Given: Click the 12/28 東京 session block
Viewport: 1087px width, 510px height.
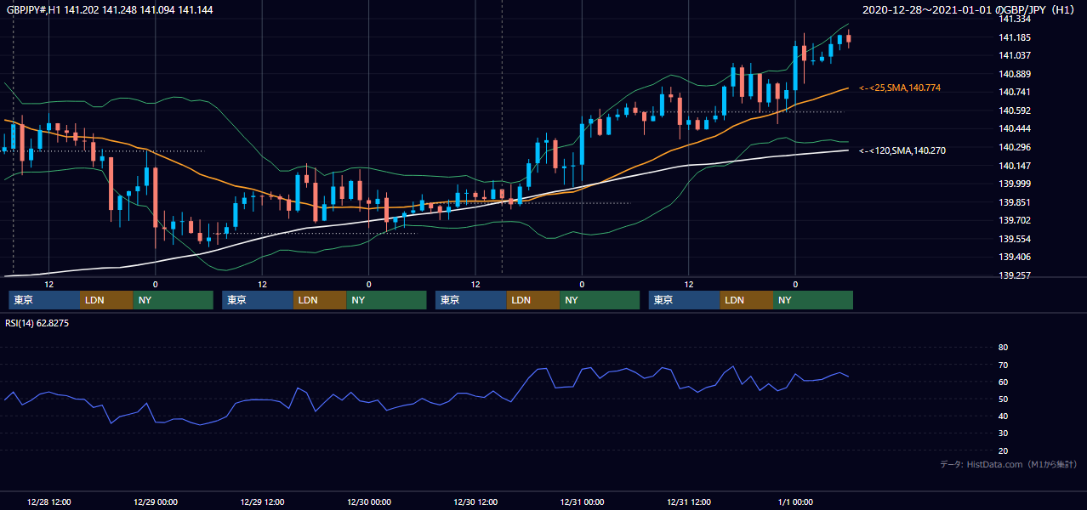Looking at the screenshot, I should 44,300.
